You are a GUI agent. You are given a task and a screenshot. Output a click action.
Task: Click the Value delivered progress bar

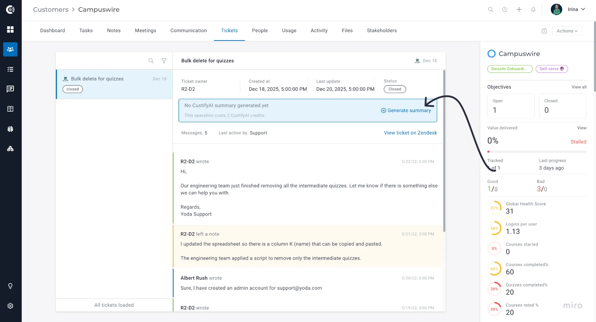pyautogui.click(x=537, y=152)
